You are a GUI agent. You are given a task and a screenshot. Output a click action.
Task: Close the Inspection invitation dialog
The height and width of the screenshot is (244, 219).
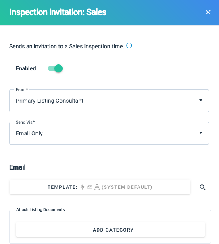pos(208,12)
